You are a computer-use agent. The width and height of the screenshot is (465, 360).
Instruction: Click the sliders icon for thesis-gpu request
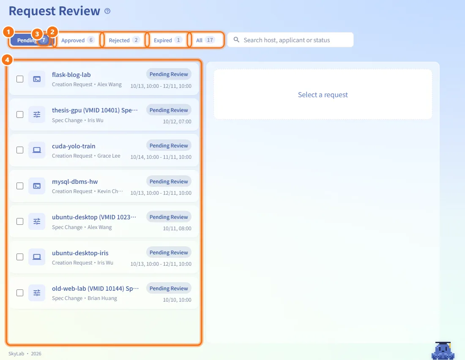point(37,115)
